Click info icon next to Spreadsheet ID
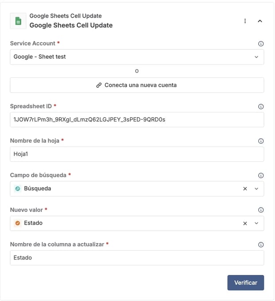 (x=261, y=106)
